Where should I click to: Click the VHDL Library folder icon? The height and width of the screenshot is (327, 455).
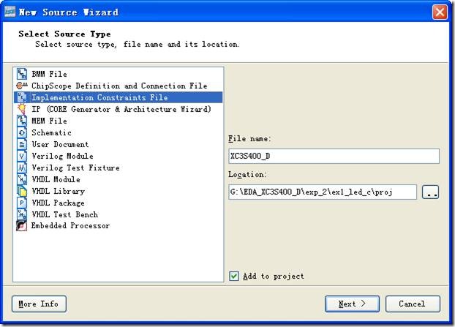pyautogui.click(x=21, y=191)
